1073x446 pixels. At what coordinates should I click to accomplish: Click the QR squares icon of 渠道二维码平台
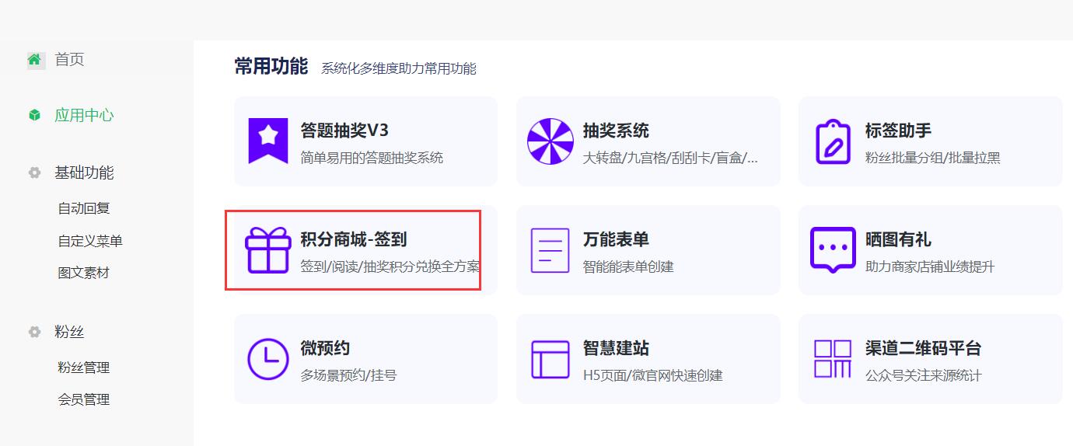click(833, 359)
